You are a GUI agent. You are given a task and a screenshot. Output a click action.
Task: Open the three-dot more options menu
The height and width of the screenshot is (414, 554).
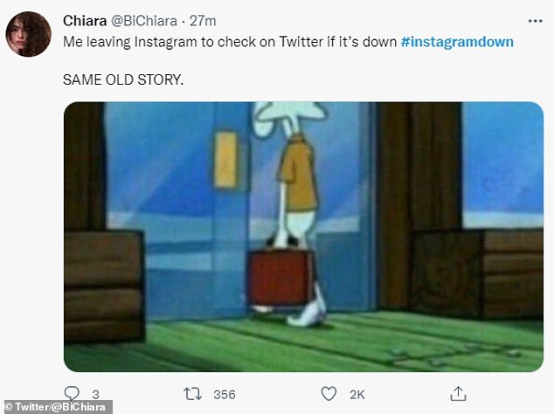click(x=535, y=19)
